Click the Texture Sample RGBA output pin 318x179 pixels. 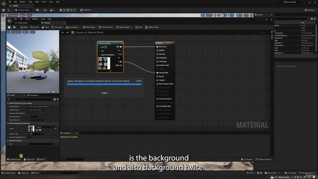pos(121,65)
